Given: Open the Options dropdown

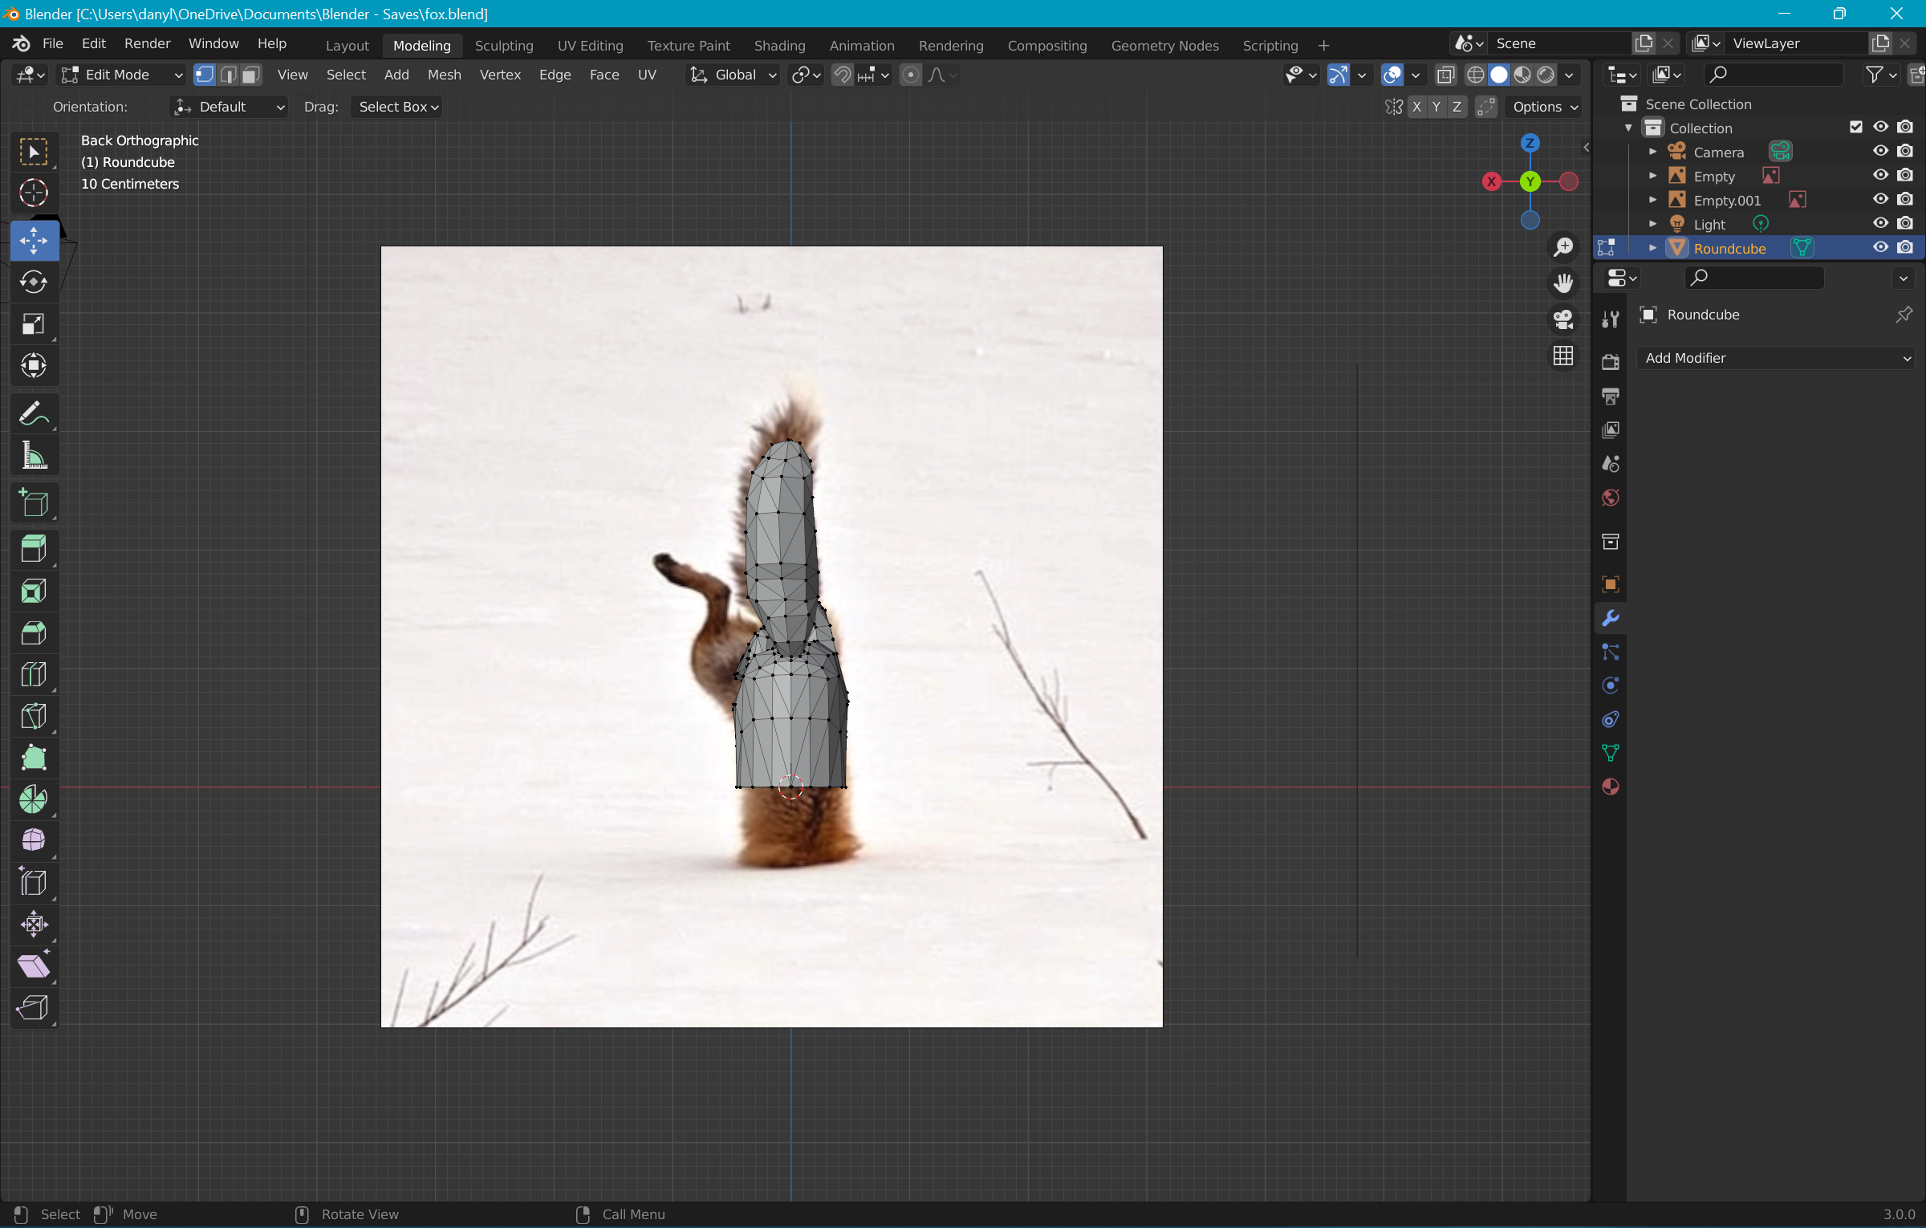Looking at the screenshot, I should click(x=1545, y=107).
